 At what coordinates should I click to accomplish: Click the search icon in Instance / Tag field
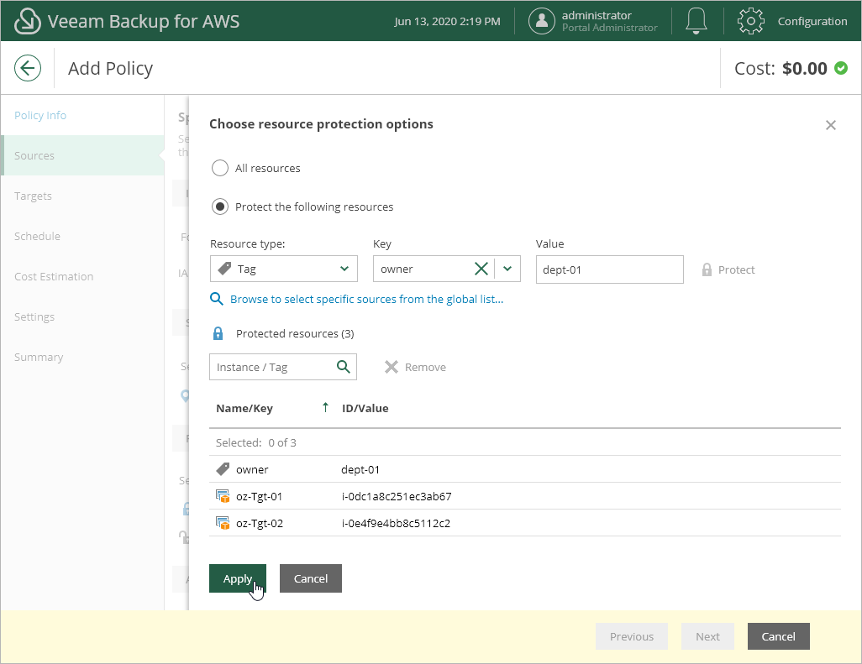pos(344,366)
